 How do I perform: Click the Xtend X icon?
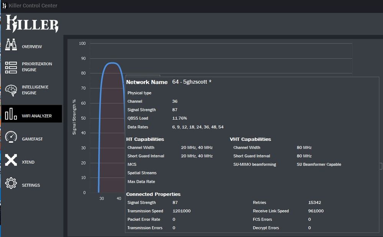click(11, 160)
